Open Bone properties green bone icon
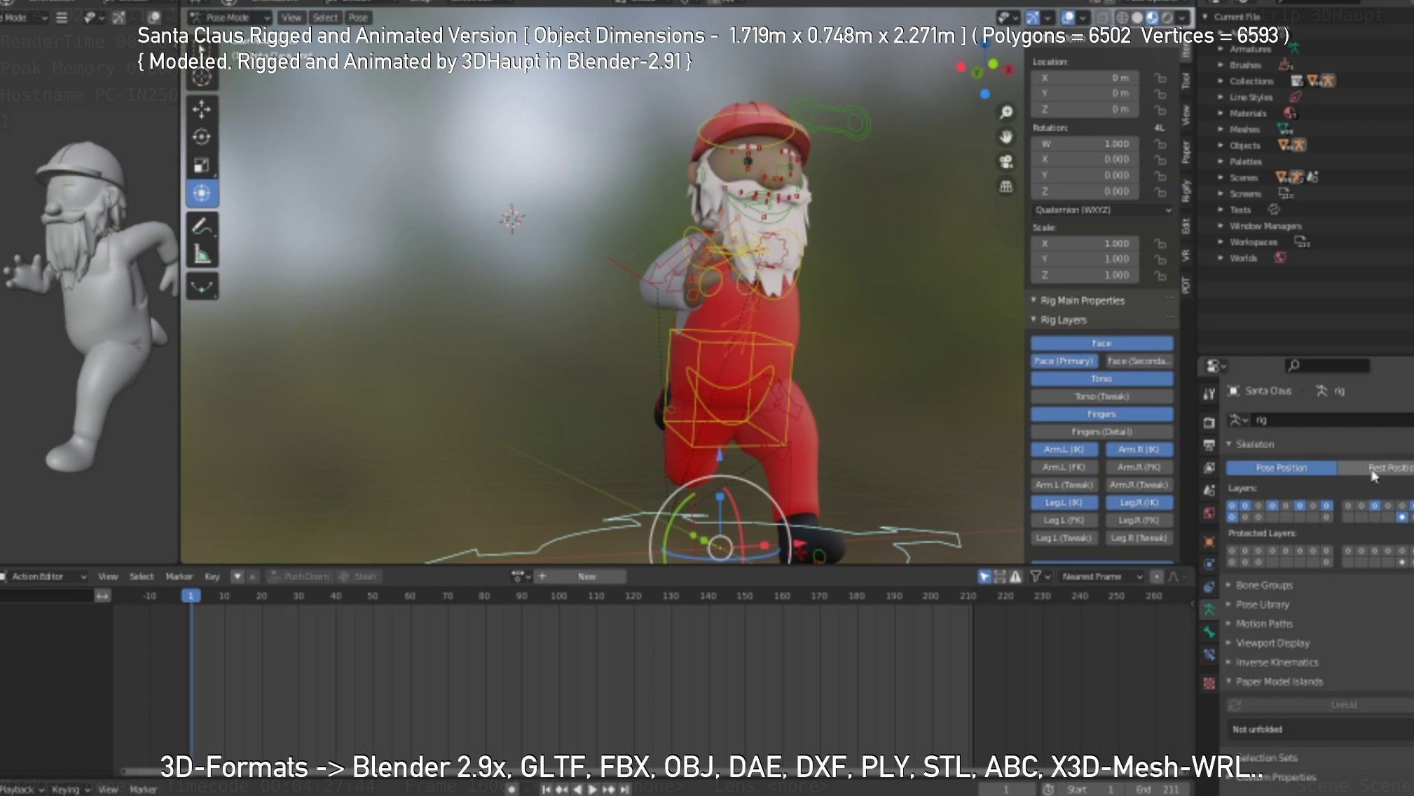Screen dimensions: 1414x796 pyautogui.click(x=1209, y=632)
